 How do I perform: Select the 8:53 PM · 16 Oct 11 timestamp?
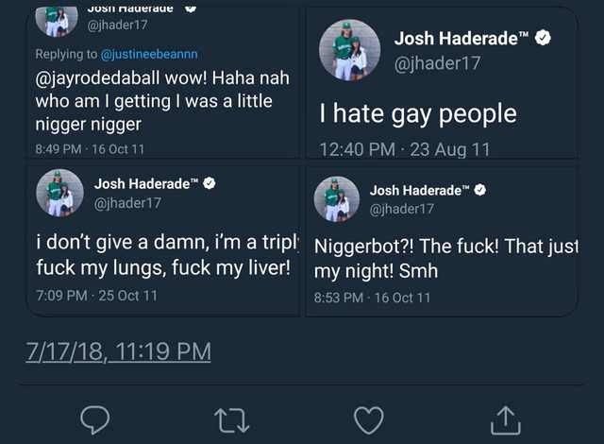coord(372,298)
